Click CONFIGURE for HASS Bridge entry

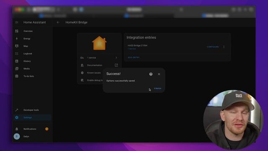coord(213,47)
